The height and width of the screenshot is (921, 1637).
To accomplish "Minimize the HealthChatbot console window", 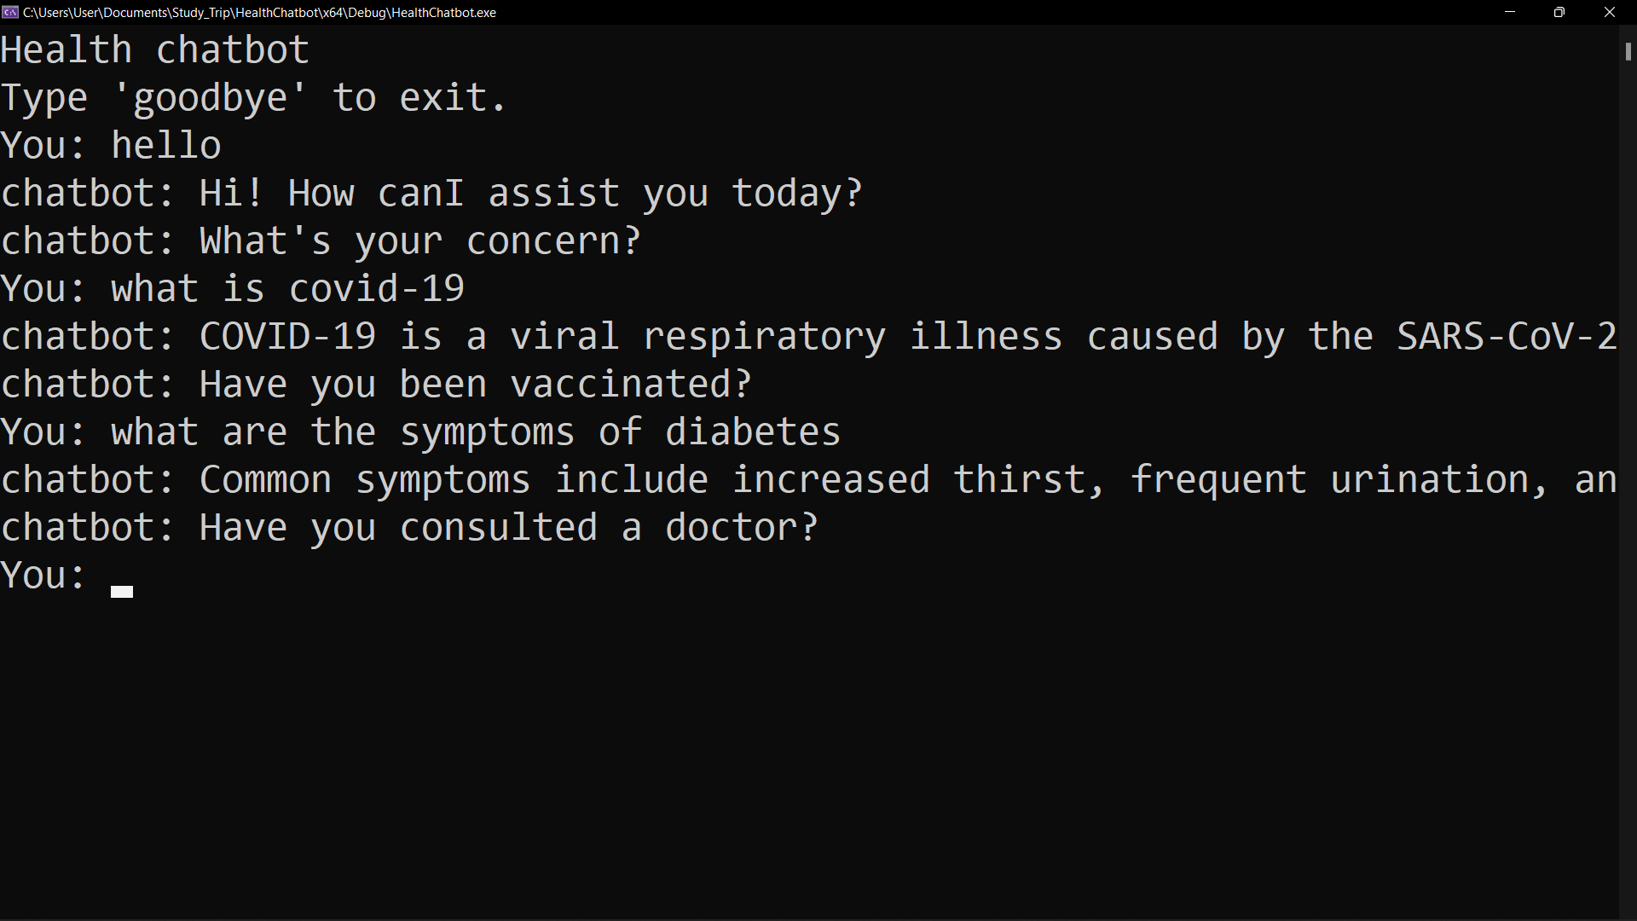I will click(x=1510, y=12).
